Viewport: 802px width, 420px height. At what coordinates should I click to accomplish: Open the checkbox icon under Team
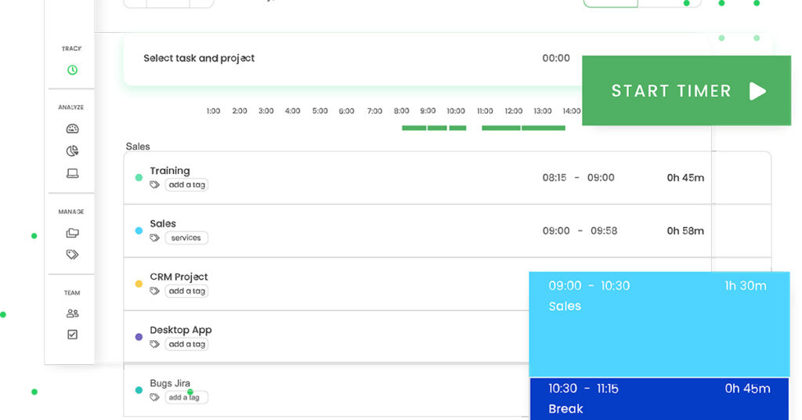click(72, 335)
